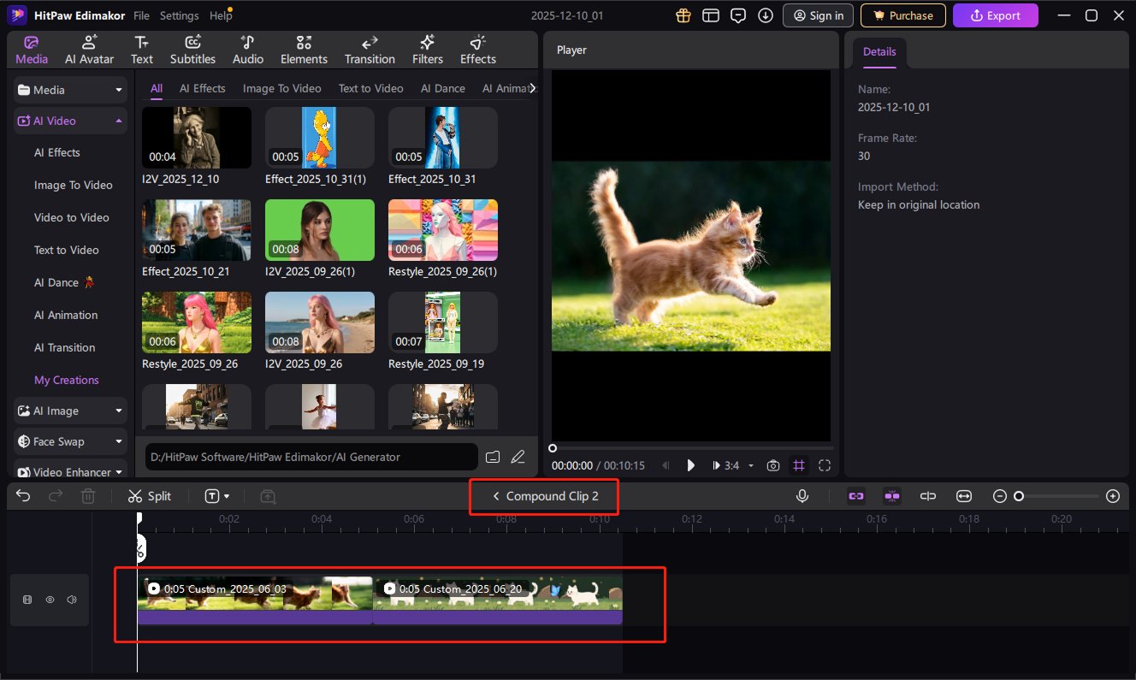Play the video in the player
Viewport: 1136px width, 680px height.
pyautogui.click(x=691, y=465)
